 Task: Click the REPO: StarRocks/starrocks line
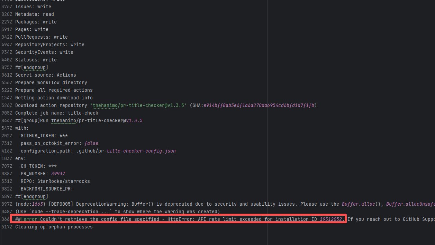(55, 182)
